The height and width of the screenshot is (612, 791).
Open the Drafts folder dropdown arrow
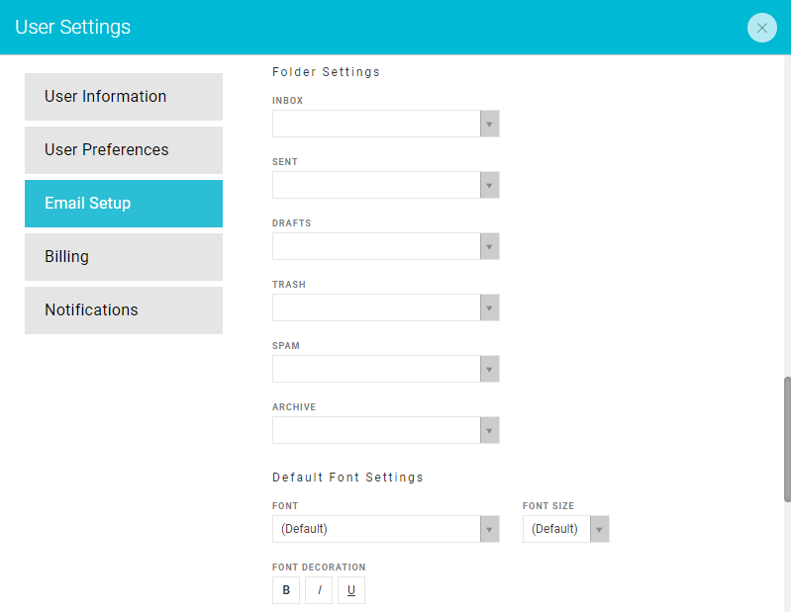489,246
